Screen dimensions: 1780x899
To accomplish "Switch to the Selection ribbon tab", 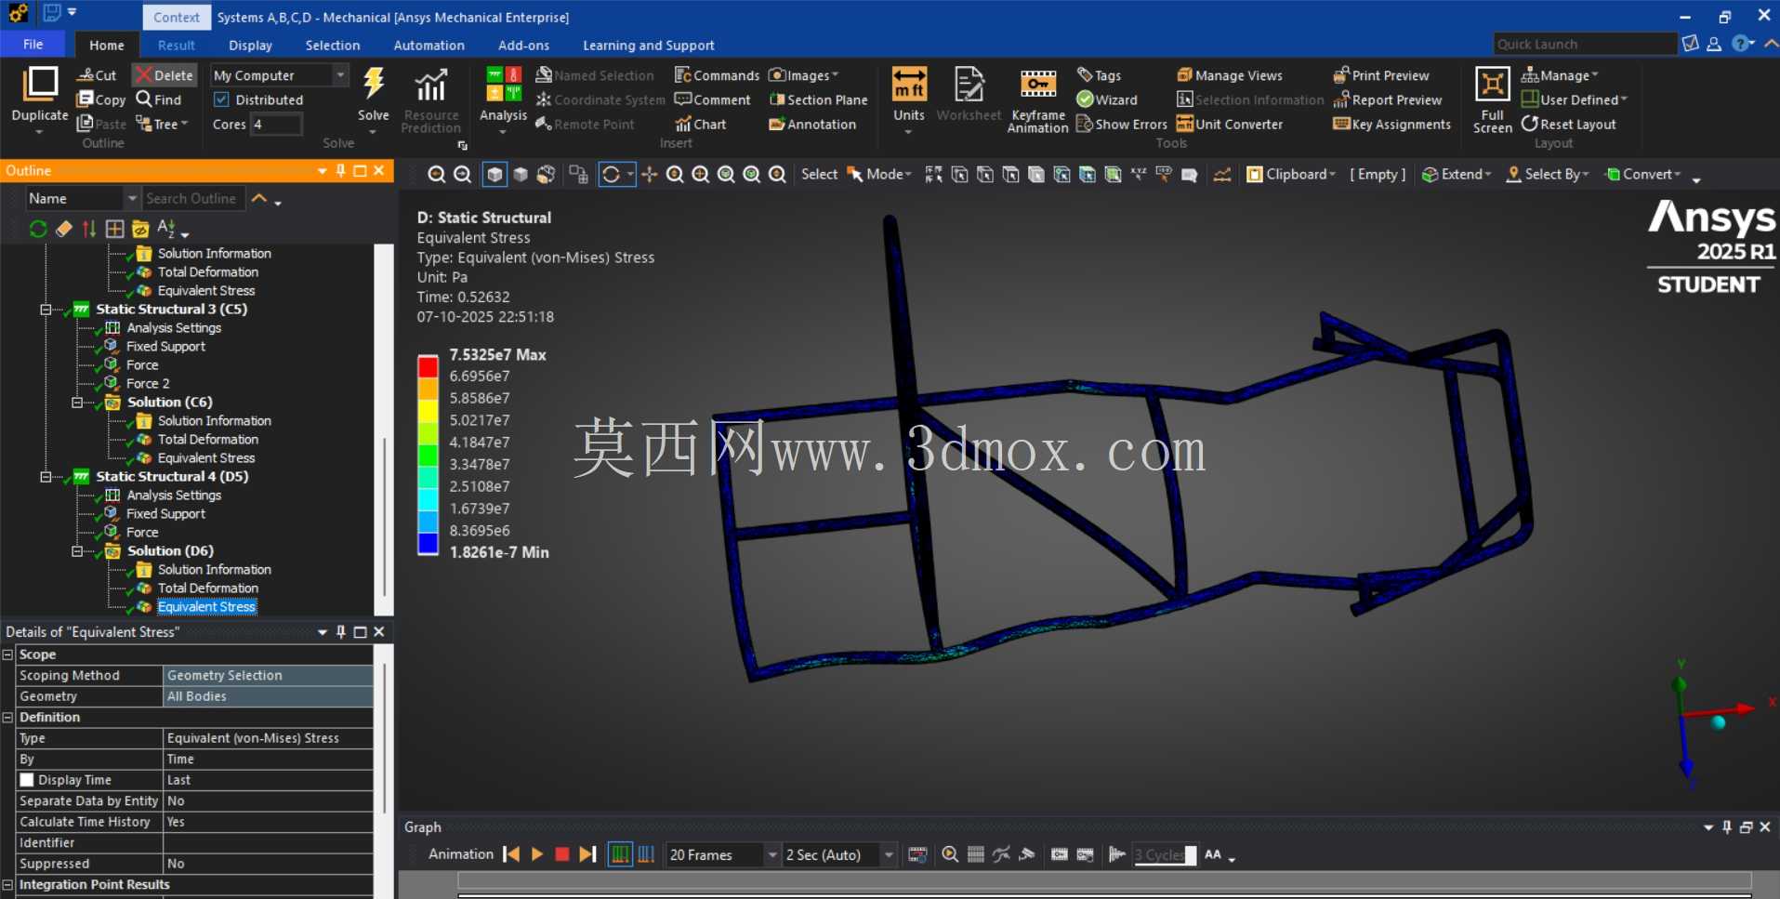I will (x=332, y=45).
